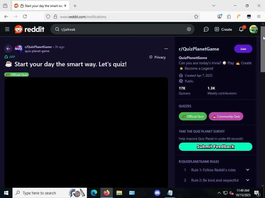Open the r/QuizPlanetGame sidebar title
Screen dimensions: 265x198
click(x=199, y=49)
